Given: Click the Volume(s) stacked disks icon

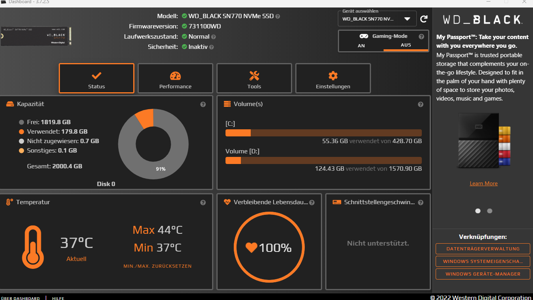Looking at the screenshot, I should tap(227, 104).
